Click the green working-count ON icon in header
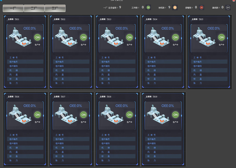 coord(148,7)
